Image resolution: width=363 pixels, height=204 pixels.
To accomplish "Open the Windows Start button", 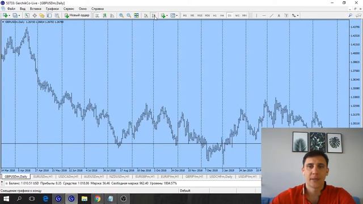I will 6,199.
